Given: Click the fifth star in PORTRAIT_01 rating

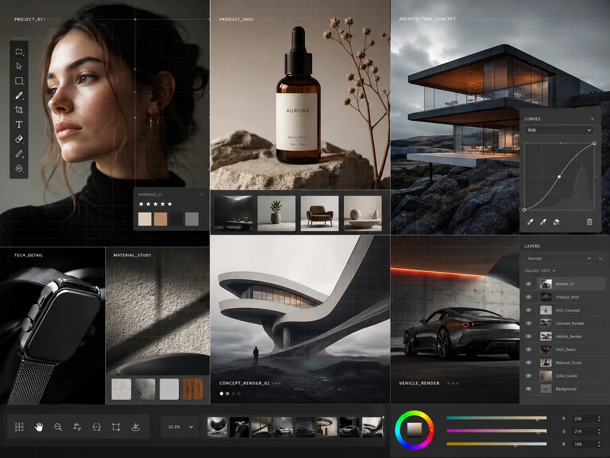Looking at the screenshot, I should click(x=170, y=204).
